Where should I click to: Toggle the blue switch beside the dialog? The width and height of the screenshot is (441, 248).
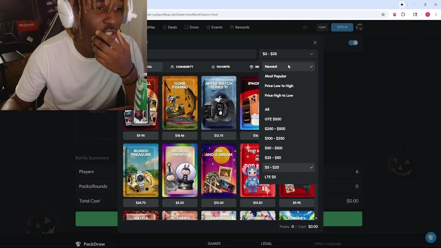(353, 43)
